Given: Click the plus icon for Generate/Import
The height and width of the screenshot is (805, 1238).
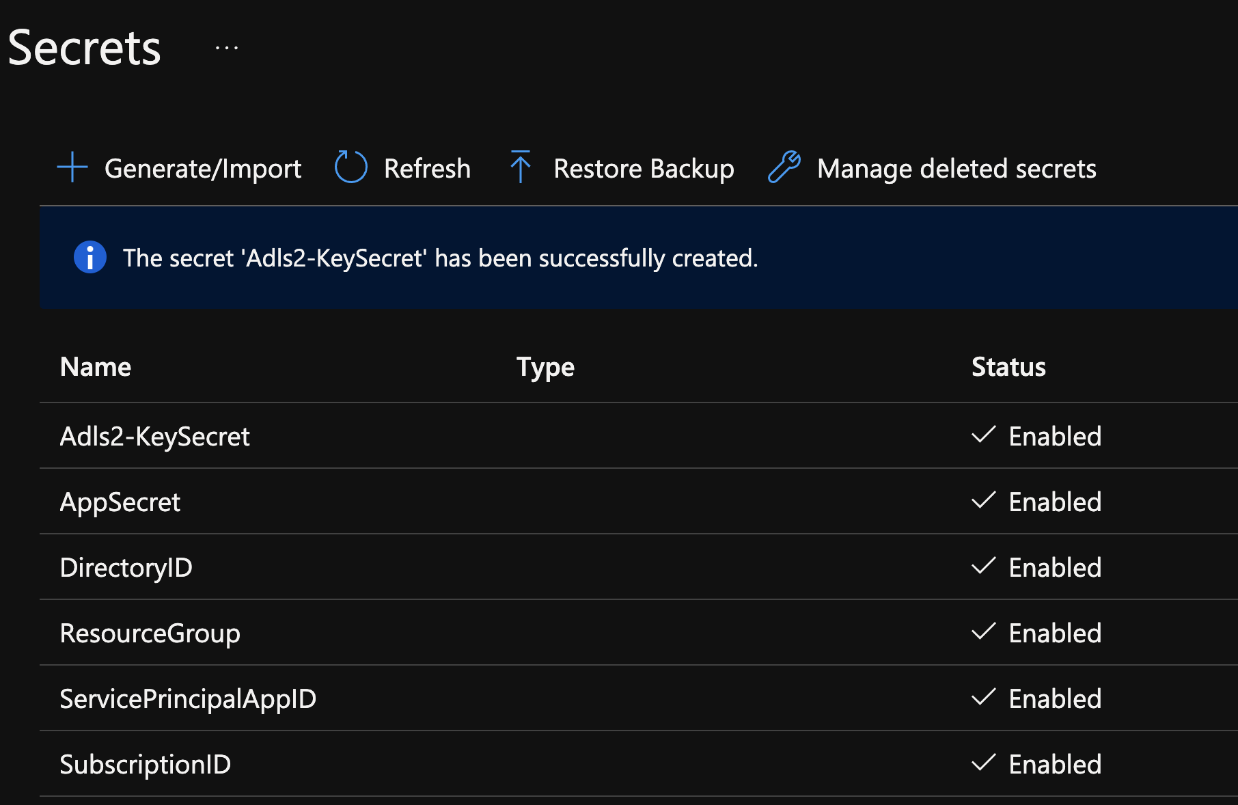Looking at the screenshot, I should (x=72, y=167).
